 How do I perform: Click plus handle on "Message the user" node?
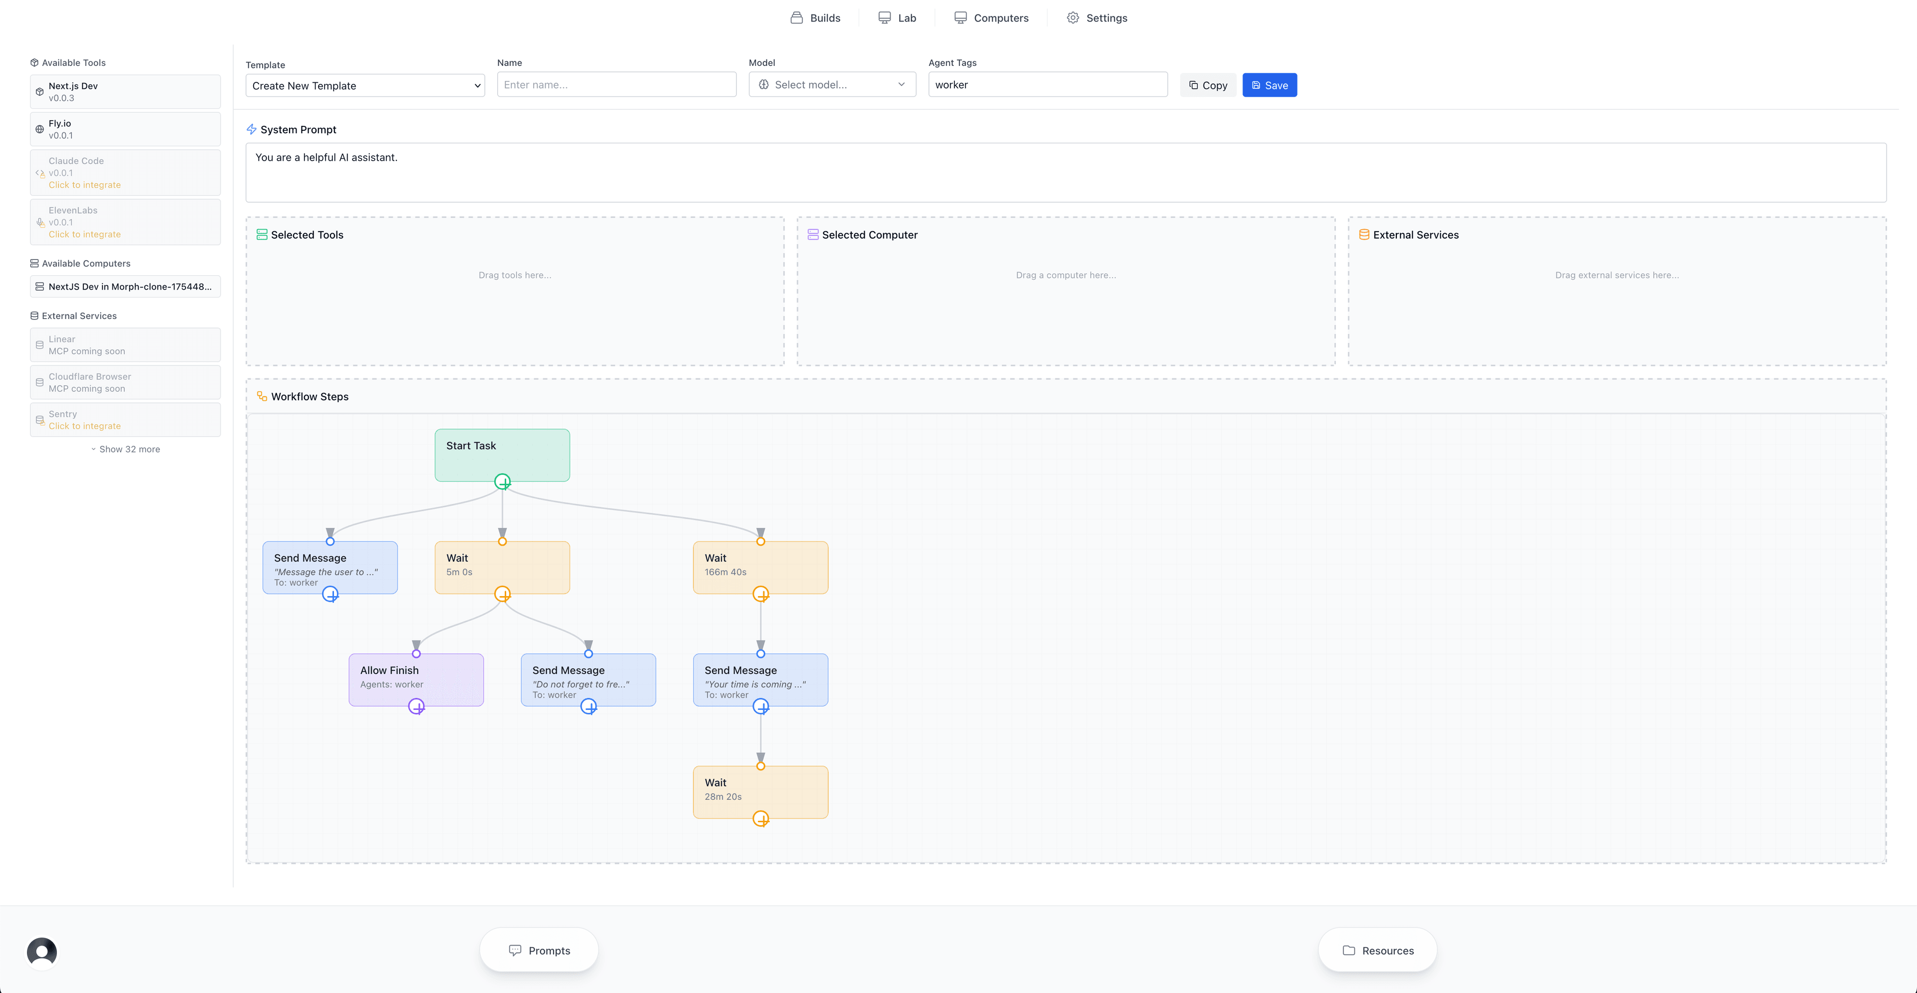[330, 594]
